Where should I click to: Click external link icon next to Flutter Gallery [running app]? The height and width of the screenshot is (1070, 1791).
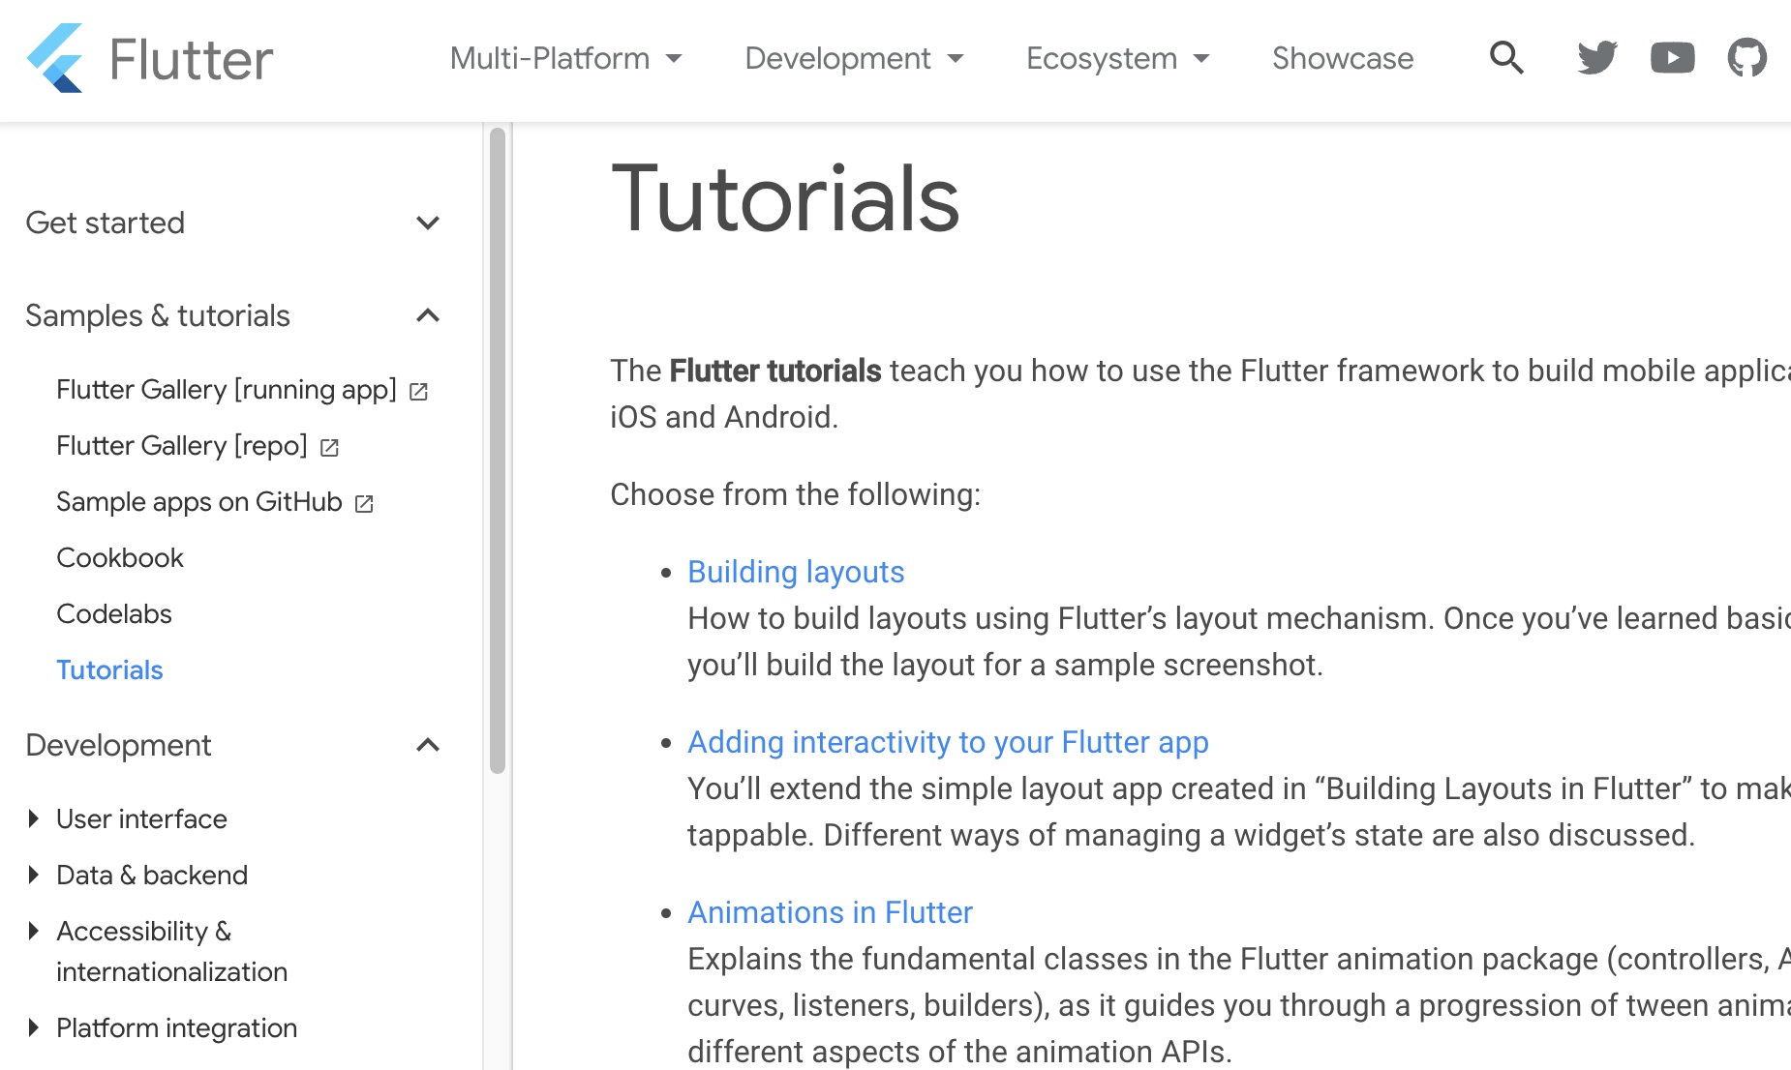[x=418, y=391]
